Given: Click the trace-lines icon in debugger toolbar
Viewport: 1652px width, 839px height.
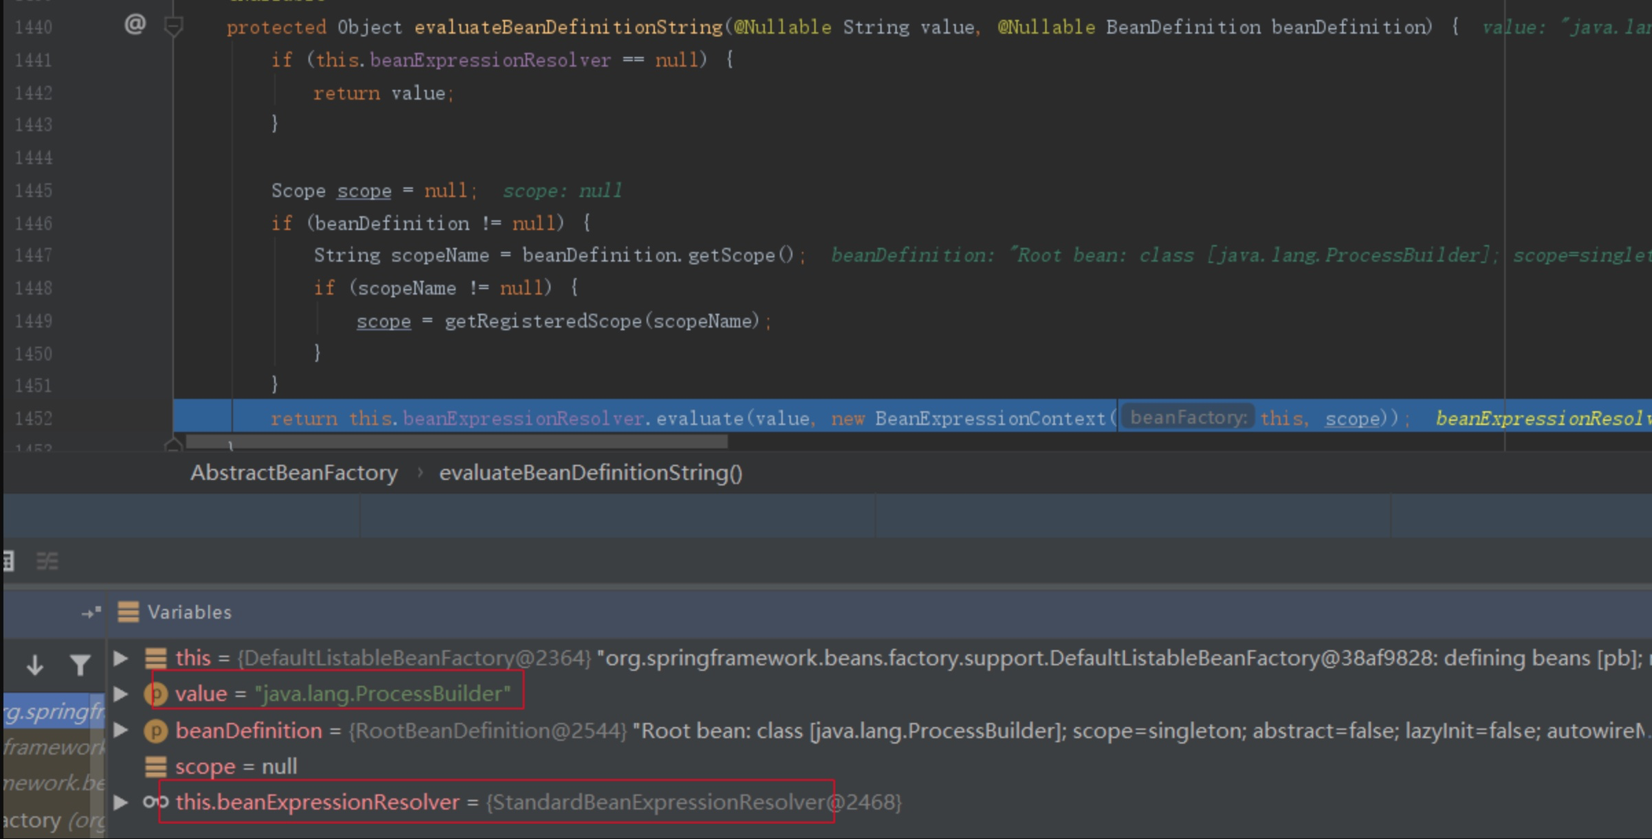Looking at the screenshot, I should [47, 562].
